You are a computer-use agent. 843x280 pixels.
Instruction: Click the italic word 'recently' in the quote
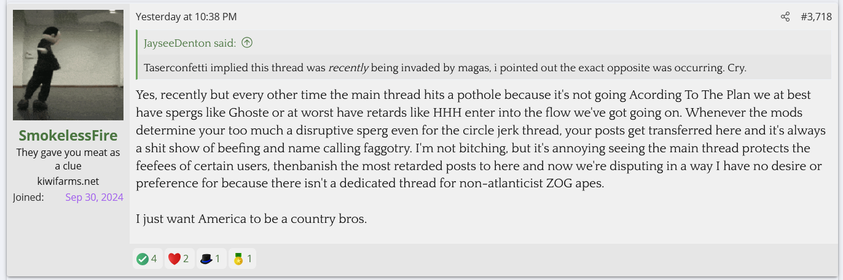(x=348, y=68)
